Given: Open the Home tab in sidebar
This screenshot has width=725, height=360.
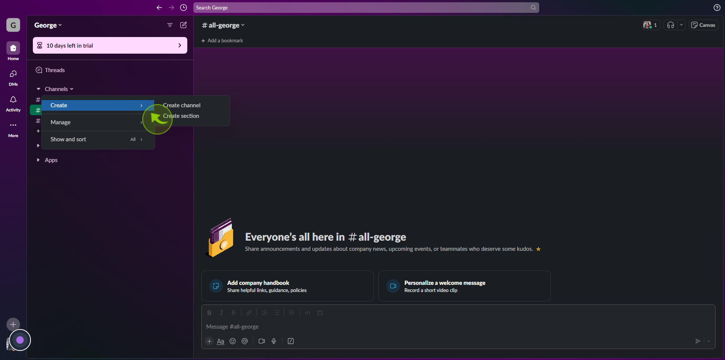Looking at the screenshot, I should [13, 51].
